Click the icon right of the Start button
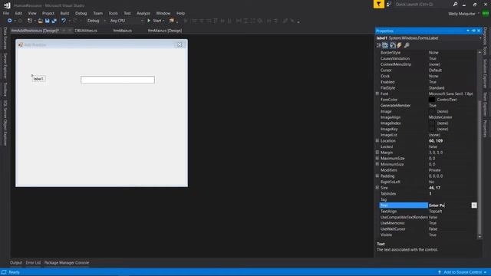 point(171,21)
